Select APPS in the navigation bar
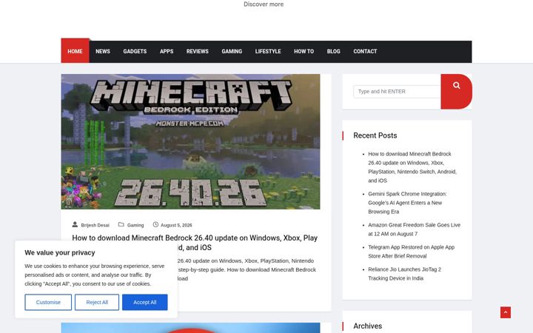533x333 pixels. pyautogui.click(x=167, y=51)
